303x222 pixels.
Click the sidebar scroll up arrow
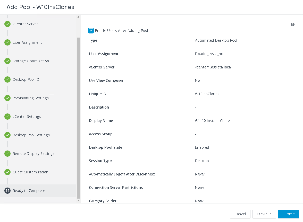click(x=78, y=17)
